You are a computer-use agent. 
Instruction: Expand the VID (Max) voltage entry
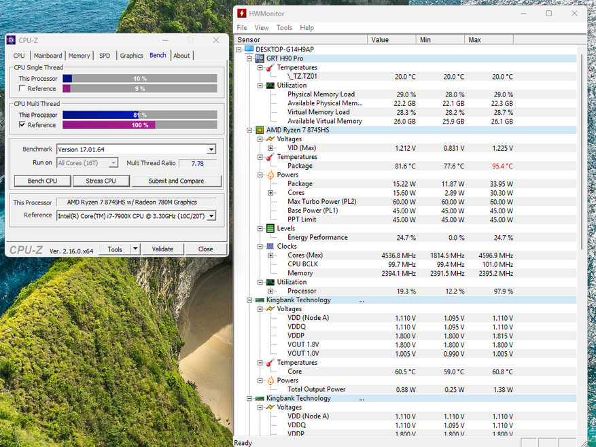(270, 148)
